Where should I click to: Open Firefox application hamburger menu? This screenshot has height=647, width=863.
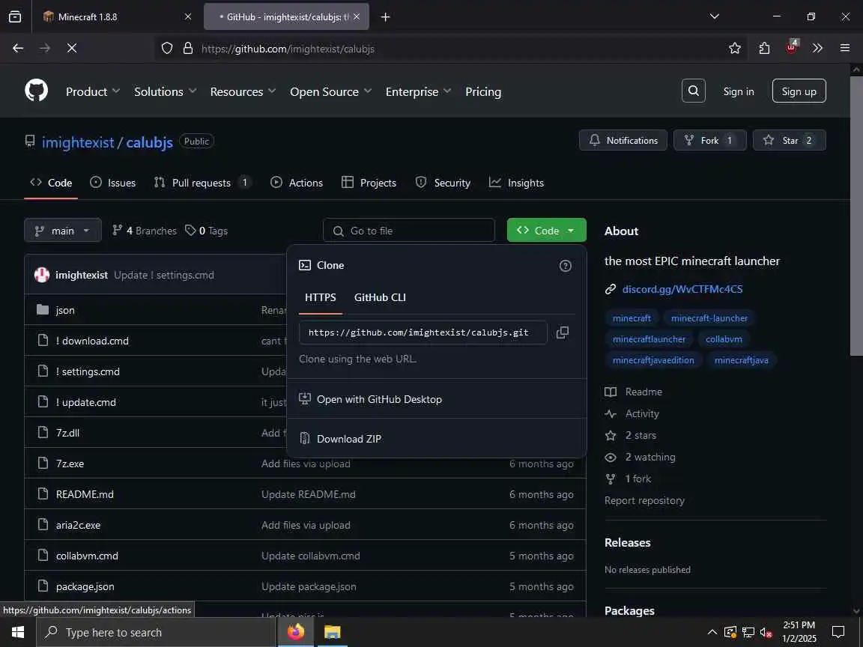coord(845,49)
